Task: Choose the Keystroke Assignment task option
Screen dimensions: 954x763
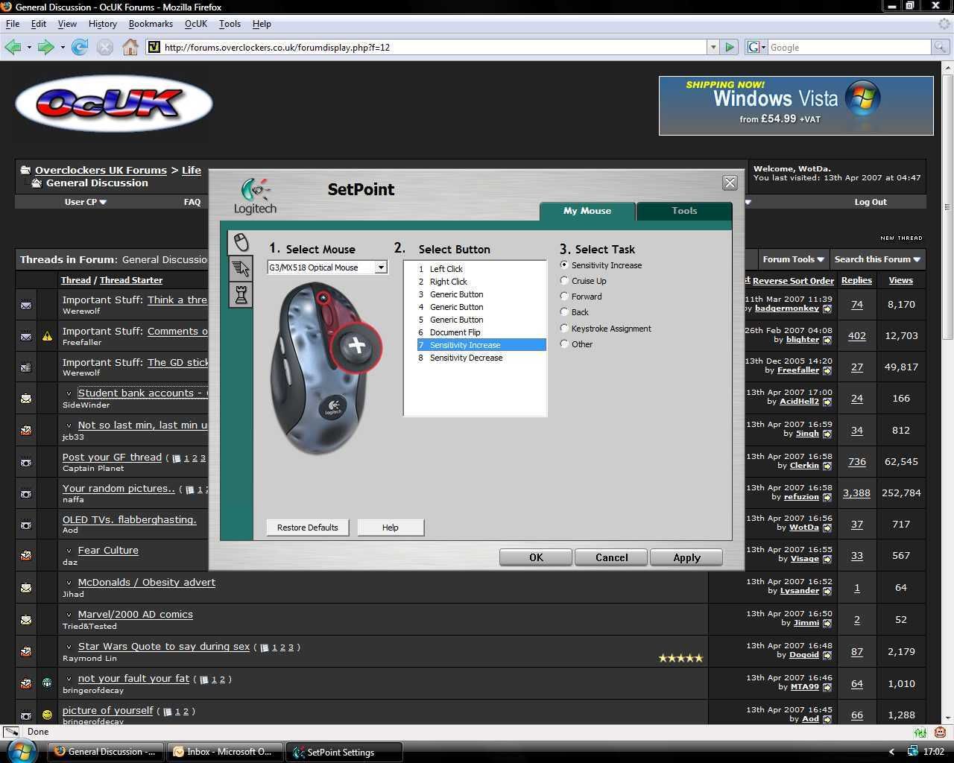Action: click(x=564, y=329)
